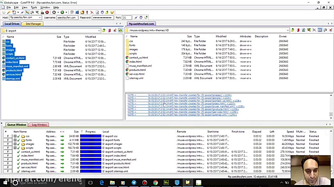
Task: Select index.html in the remote file list
Action: [x=135, y=62]
